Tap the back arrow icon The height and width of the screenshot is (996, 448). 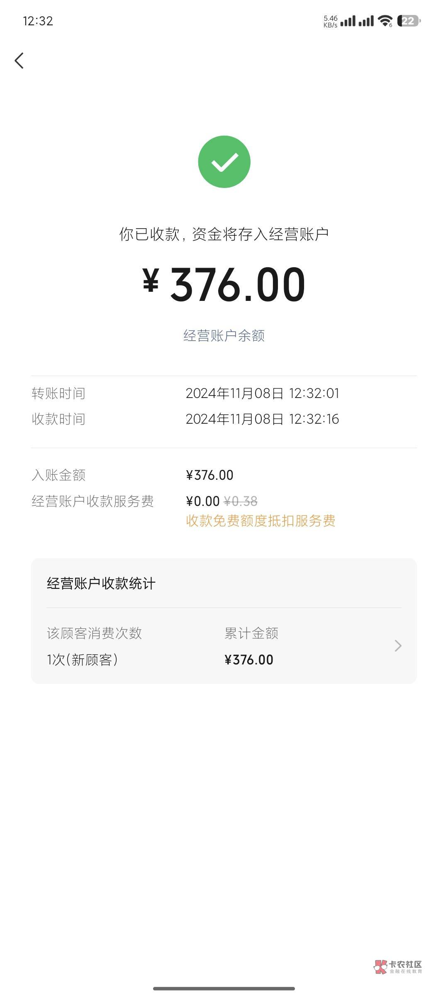(19, 61)
